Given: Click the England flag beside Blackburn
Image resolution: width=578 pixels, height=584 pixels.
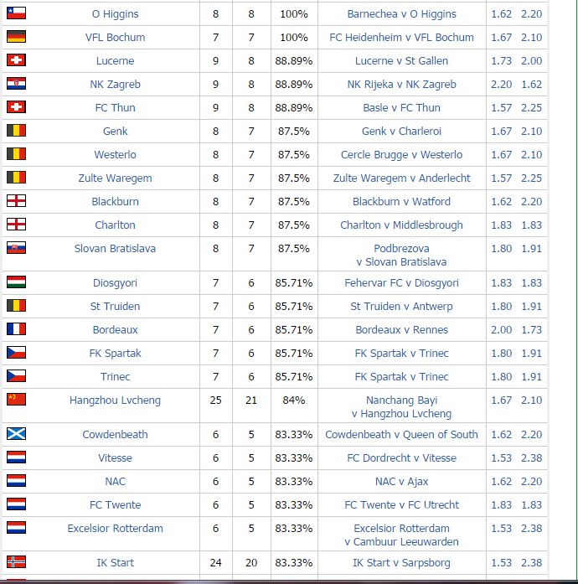Looking at the screenshot, I should coord(17,201).
